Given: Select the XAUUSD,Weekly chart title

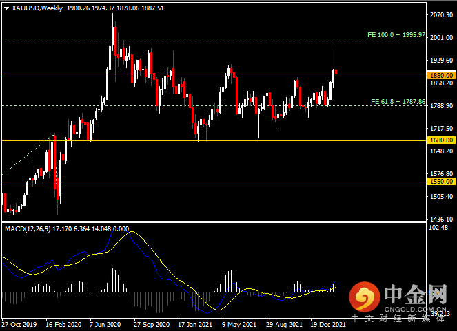Looking at the screenshot, I should click(37, 8).
